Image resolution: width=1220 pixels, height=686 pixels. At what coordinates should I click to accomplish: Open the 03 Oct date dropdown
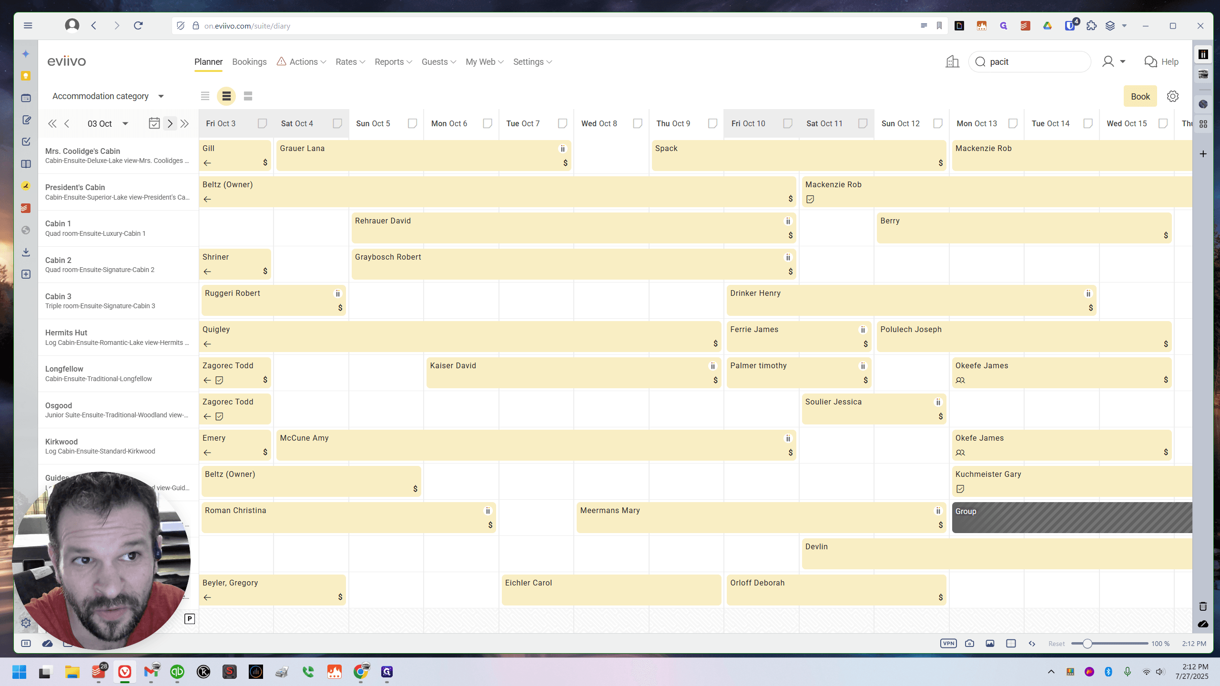pyautogui.click(x=108, y=124)
